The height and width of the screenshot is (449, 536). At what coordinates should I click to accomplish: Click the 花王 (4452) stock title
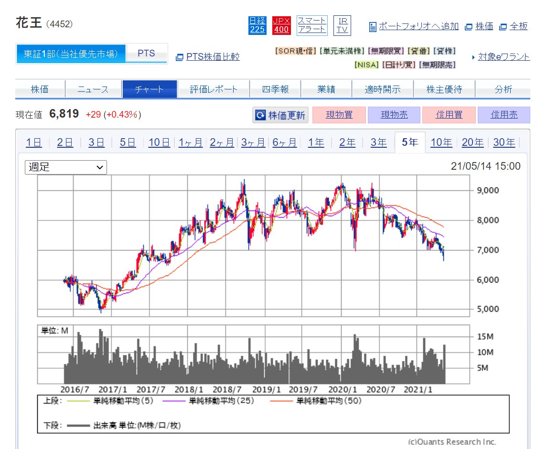pos(44,23)
